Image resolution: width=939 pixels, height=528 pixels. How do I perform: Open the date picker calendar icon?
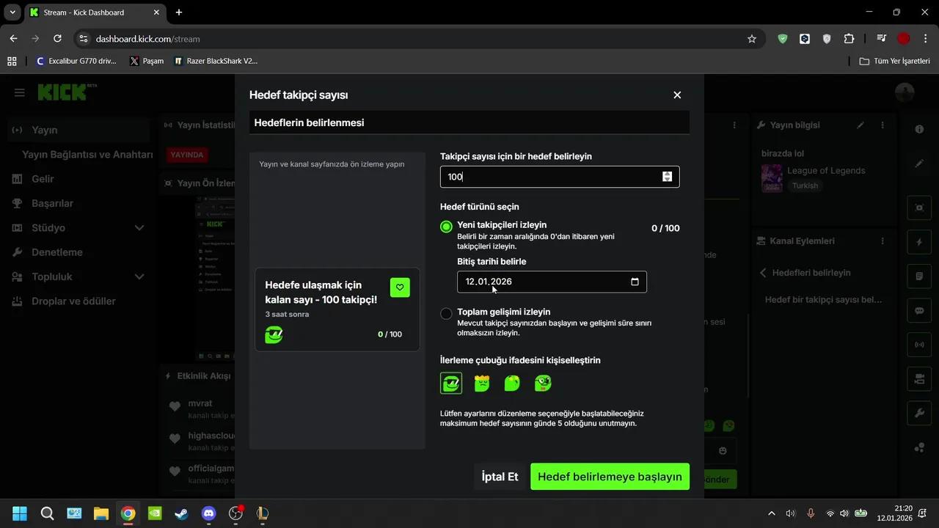[635, 282]
